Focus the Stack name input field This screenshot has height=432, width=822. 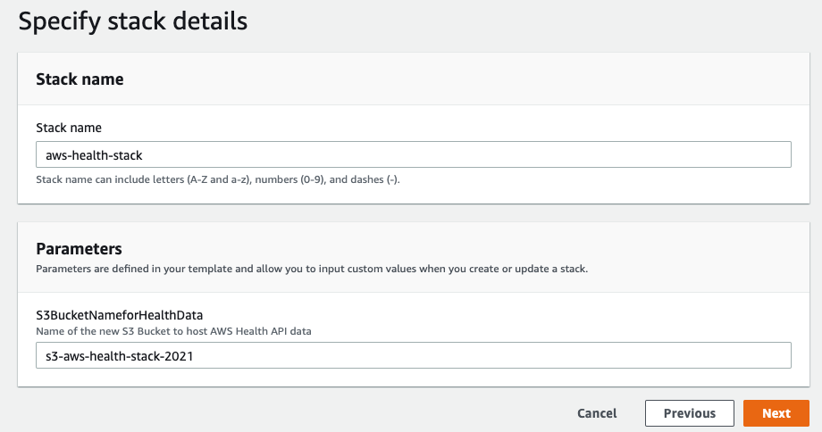click(413, 154)
